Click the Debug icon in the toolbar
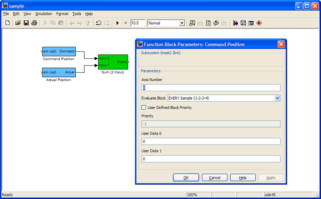The height and width of the screenshot is (199, 321). pyautogui.click(x=259, y=23)
